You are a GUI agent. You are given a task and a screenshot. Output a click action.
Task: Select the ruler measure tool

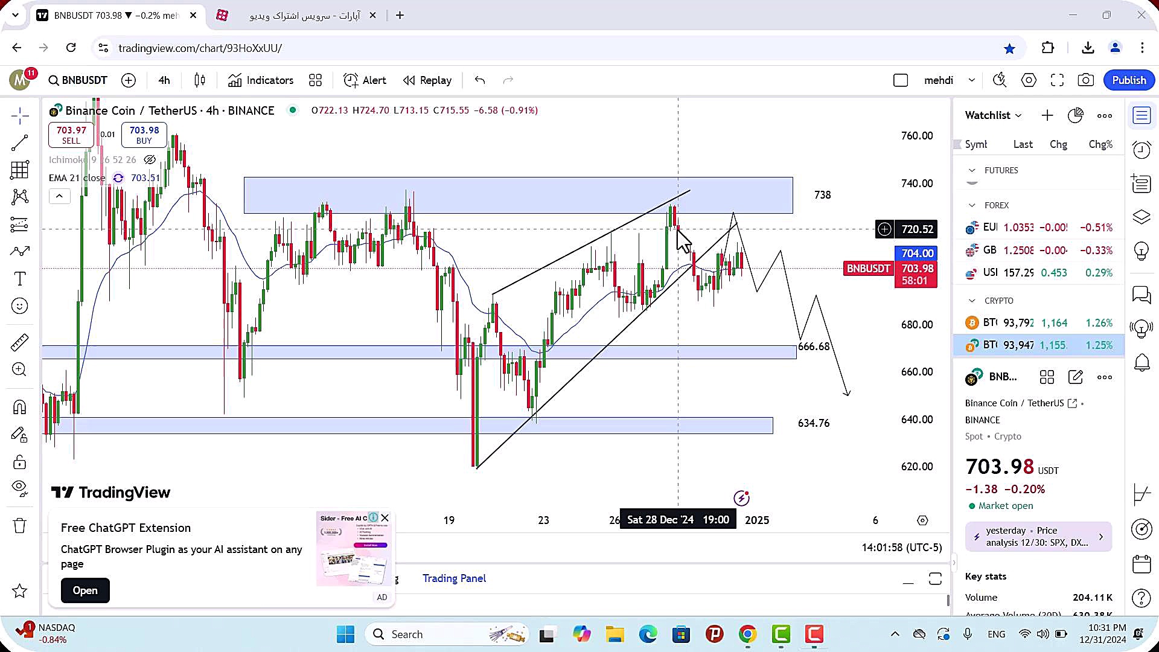point(19,342)
